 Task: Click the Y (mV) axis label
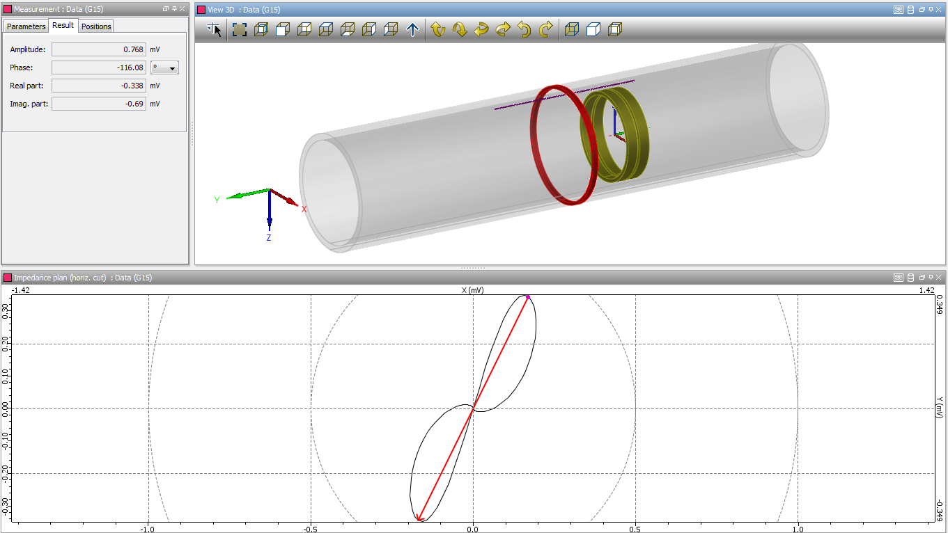pyautogui.click(x=940, y=408)
